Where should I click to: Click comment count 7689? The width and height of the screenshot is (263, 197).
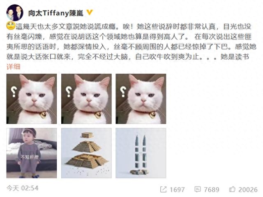point(212,190)
